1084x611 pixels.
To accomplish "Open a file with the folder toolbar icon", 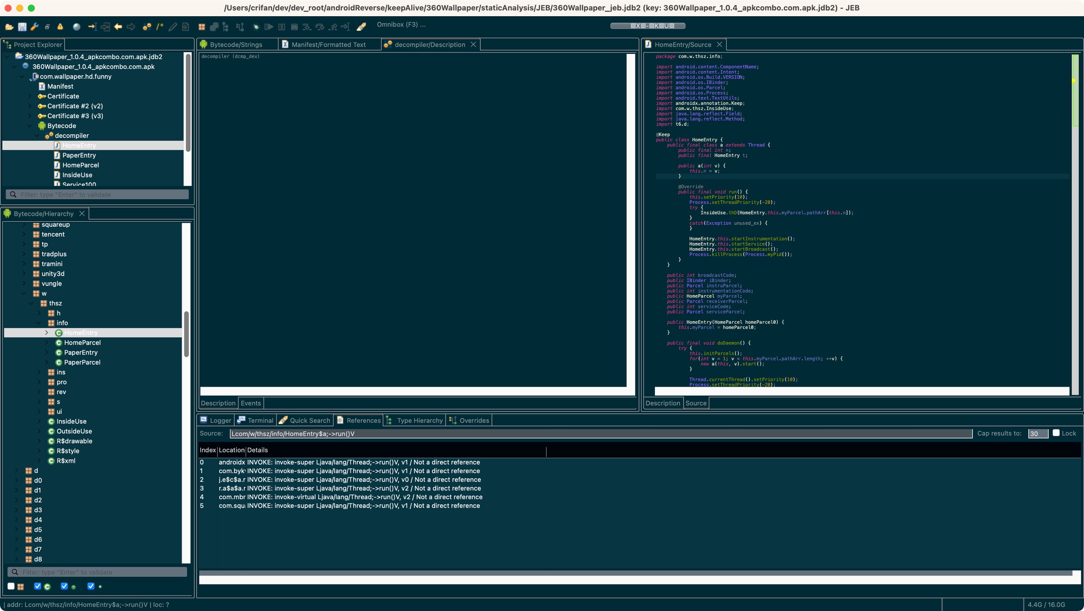I will pos(9,27).
